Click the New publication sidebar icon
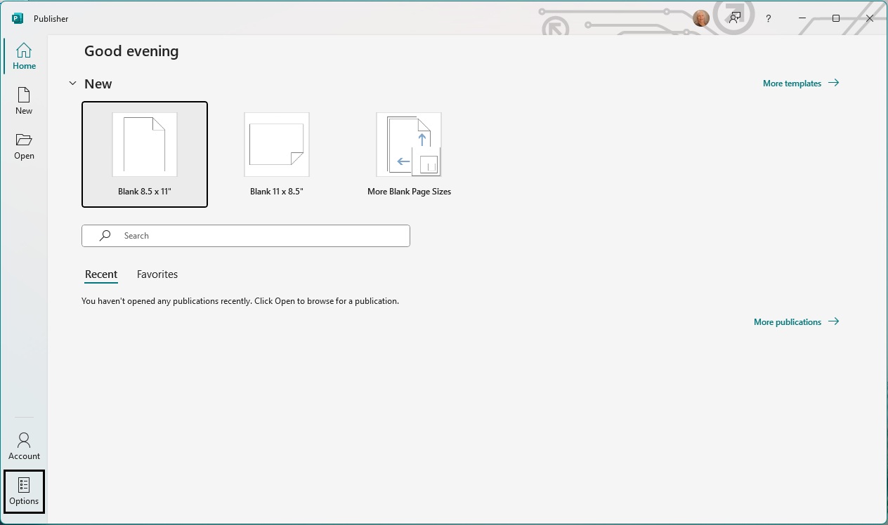 click(x=24, y=101)
